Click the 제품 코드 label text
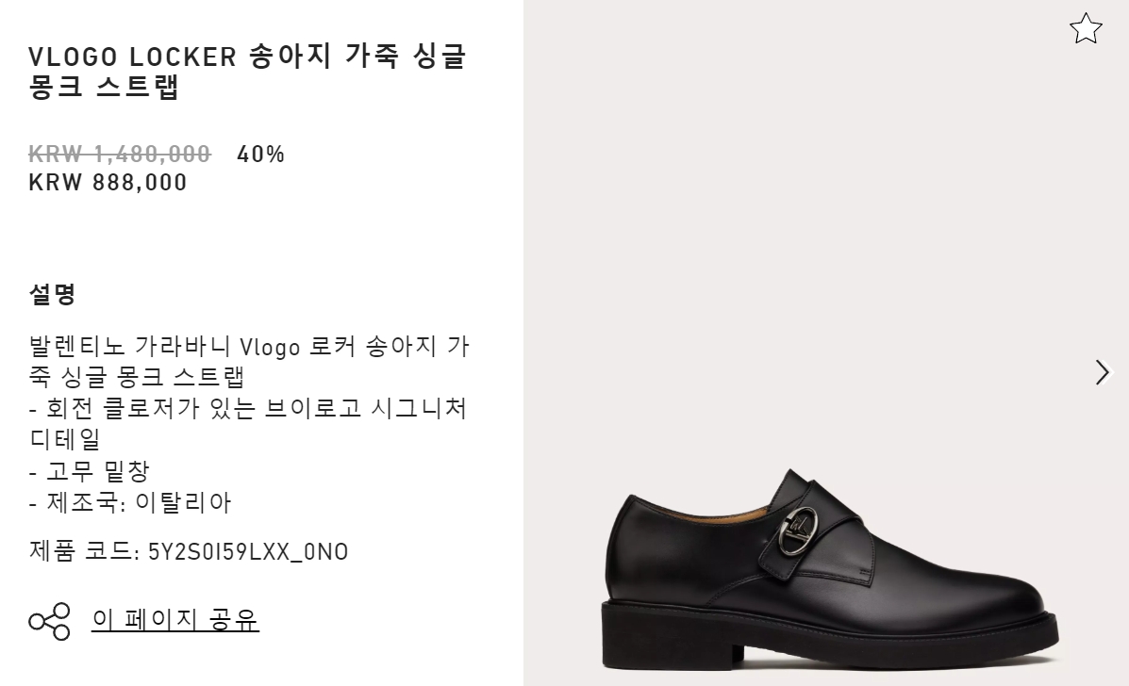This screenshot has height=686, width=1129. (x=84, y=551)
